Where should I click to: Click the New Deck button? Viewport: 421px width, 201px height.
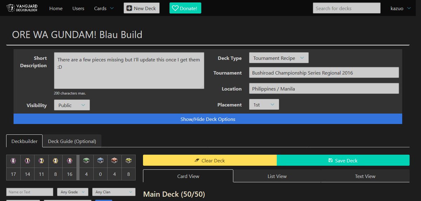click(x=142, y=8)
